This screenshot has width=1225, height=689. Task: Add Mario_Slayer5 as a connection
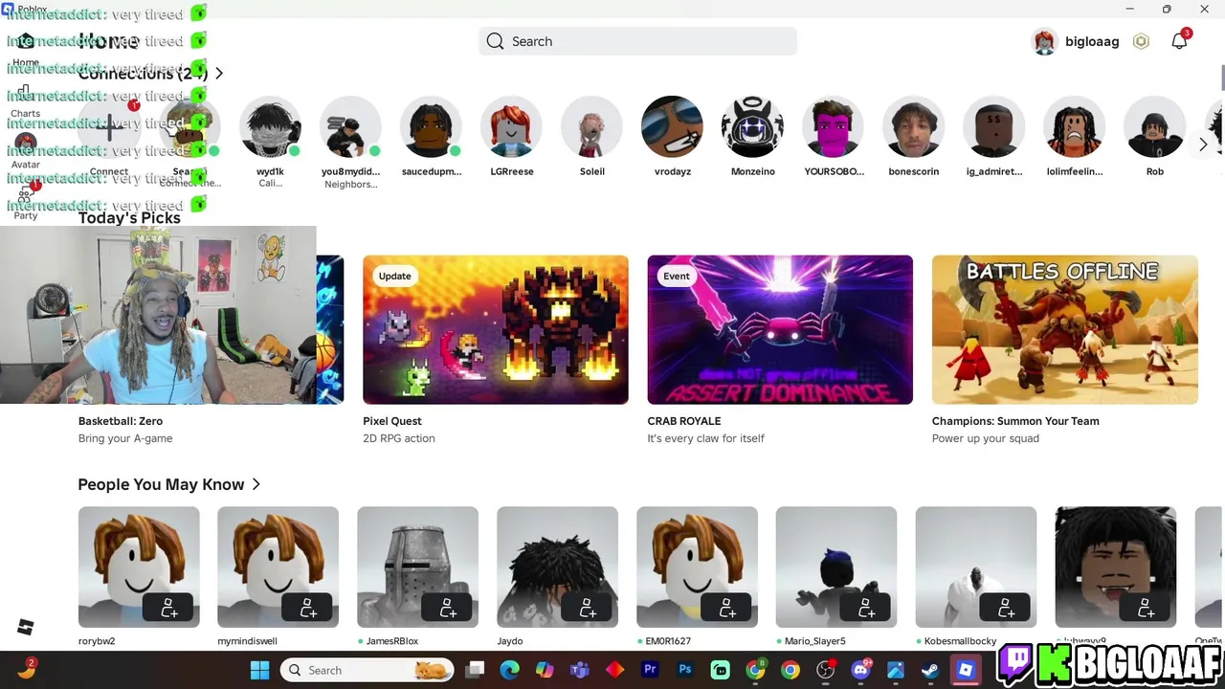coord(866,608)
